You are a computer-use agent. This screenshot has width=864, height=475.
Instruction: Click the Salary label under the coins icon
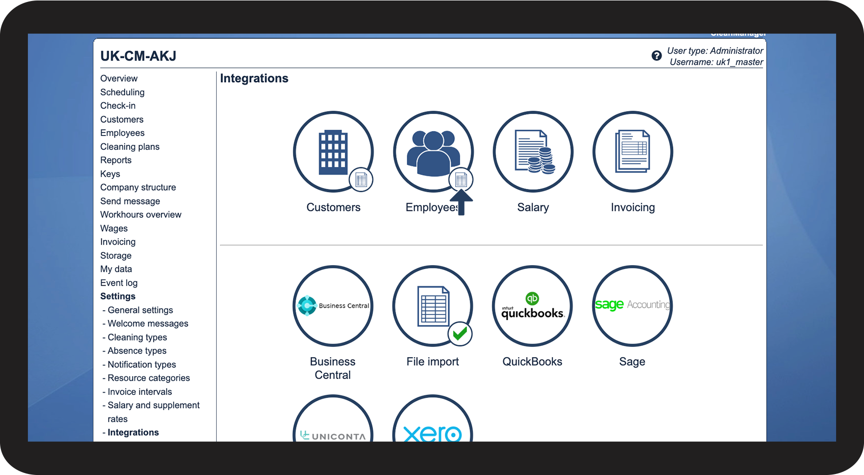(x=533, y=207)
